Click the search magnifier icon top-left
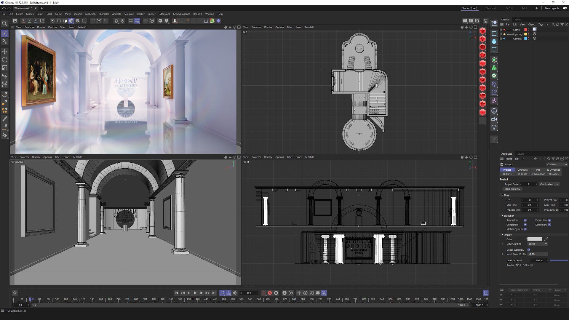 [4, 23]
